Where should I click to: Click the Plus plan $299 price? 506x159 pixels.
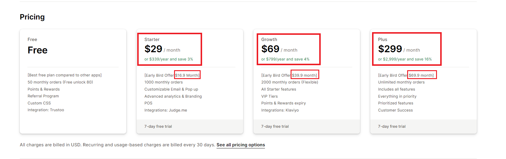click(390, 49)
